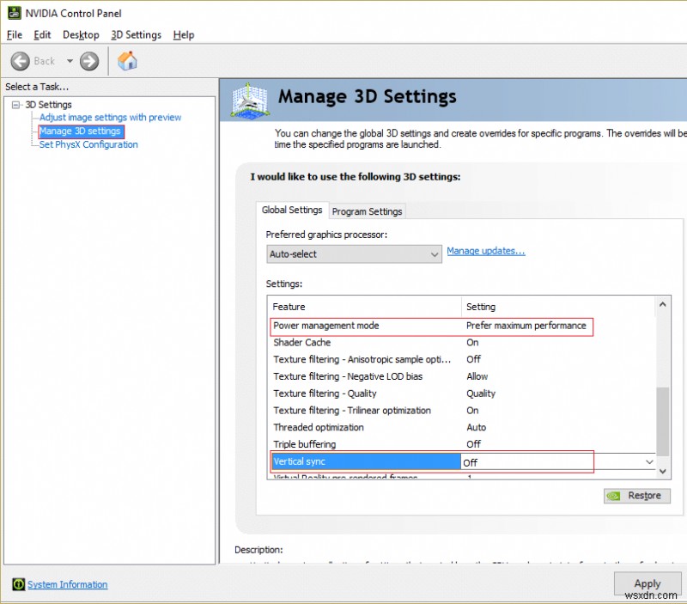Click the NVIDIA Control Panel title icon
The image size is (687, 604).
point(14,13)
